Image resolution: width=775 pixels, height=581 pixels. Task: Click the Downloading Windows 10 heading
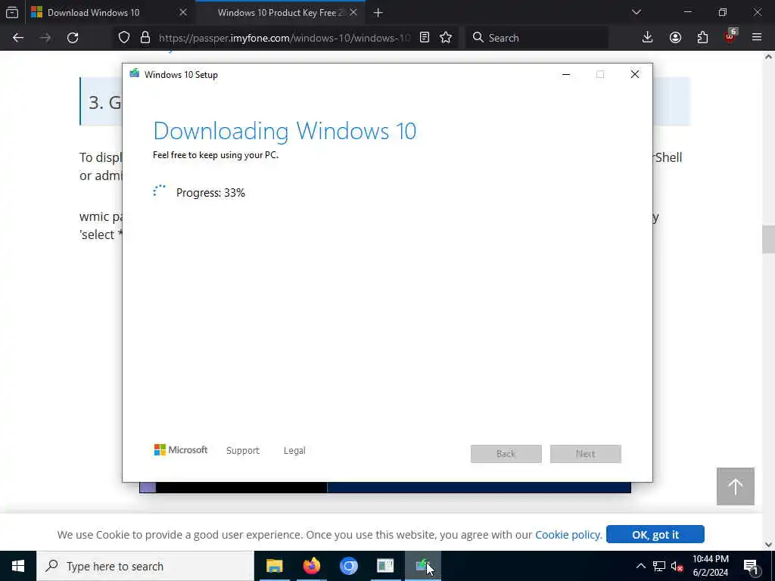pyautogui.click(x=285, y=131)
